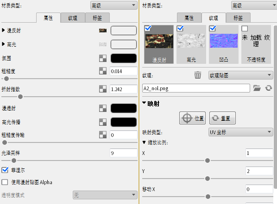
Task: Expand the 漫反射 disclosure triangle
Action: (x=3, y=30)
